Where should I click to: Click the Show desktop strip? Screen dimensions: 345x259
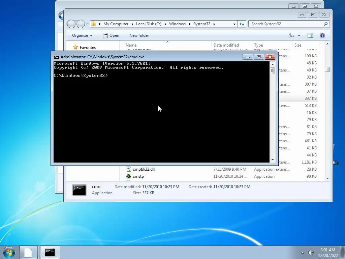pyautogui.click(x=343, y=252)
